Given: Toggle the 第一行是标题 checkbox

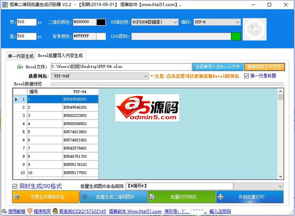Looking at the screenshot, I should coord(246,76).
